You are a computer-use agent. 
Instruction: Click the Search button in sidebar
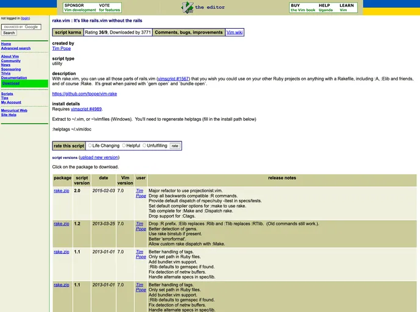[x=9, y=33]
